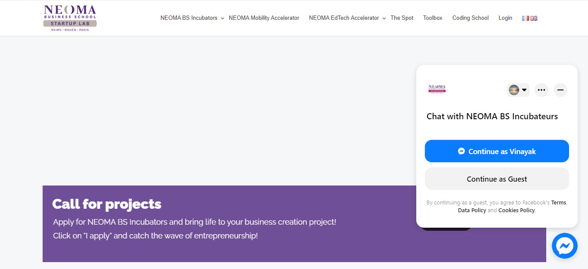Viewport: 588px width, 269px height.
Task: Open the floating Messenger chat bubble
Action: 564,246
